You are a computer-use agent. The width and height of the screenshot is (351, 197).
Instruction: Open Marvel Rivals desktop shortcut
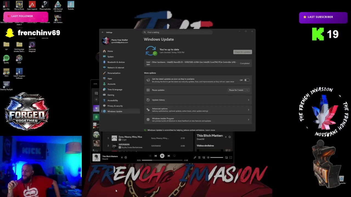19,5
